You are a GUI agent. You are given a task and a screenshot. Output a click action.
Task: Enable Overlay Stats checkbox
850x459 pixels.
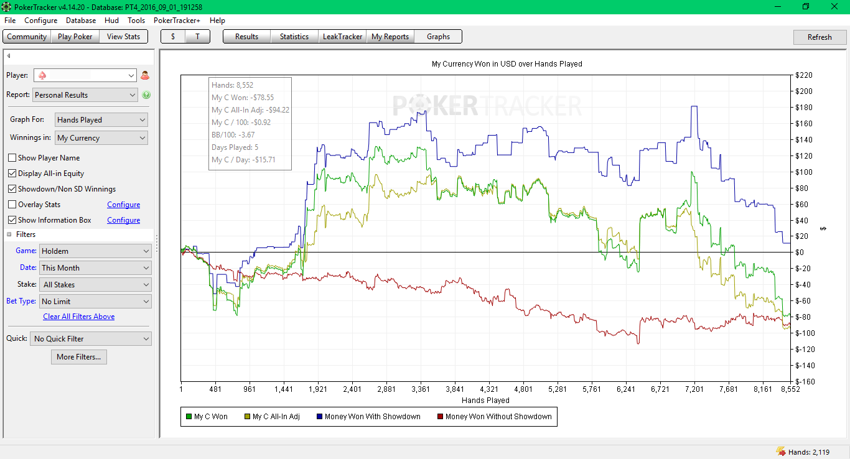[12, 205]
